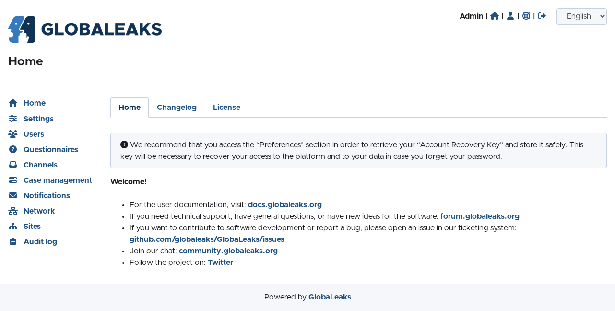Open user preferences via person icon
Screen dimensions: 615x311
point(510,16)
